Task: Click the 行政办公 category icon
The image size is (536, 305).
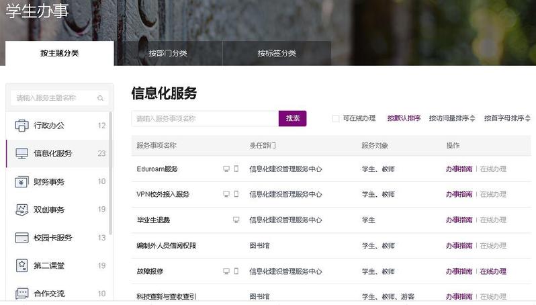Action: click(x=21, y=126)
